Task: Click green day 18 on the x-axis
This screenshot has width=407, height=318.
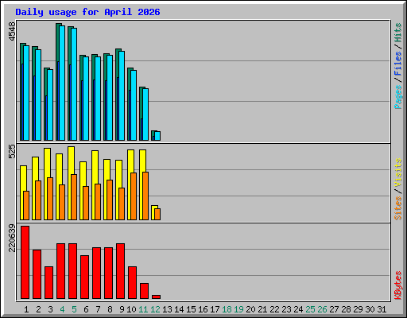Action: (x=227, y=309)
